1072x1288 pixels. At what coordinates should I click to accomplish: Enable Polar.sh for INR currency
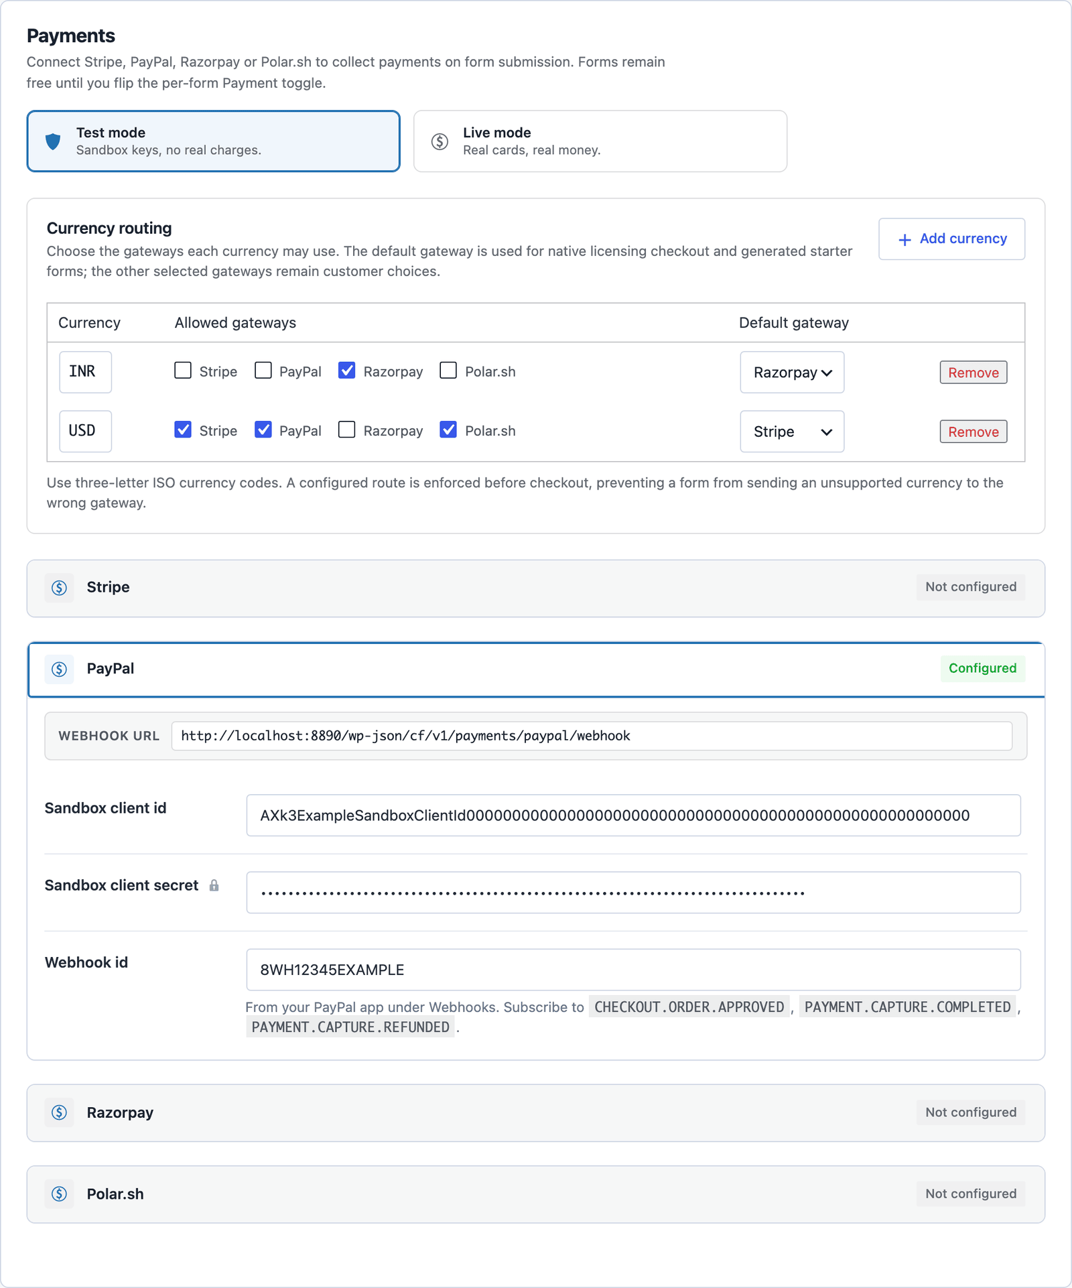pos(448,371)
